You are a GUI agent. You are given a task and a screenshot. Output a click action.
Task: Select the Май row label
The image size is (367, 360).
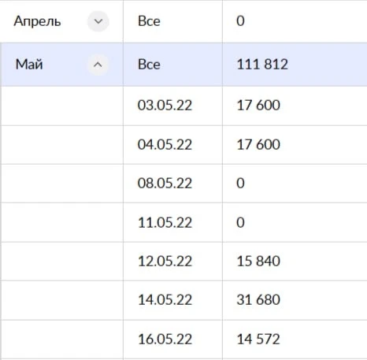tap(29, 65)
